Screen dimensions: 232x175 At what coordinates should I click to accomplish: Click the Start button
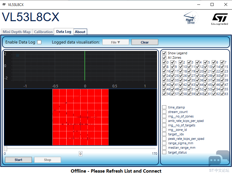point(18,160)
